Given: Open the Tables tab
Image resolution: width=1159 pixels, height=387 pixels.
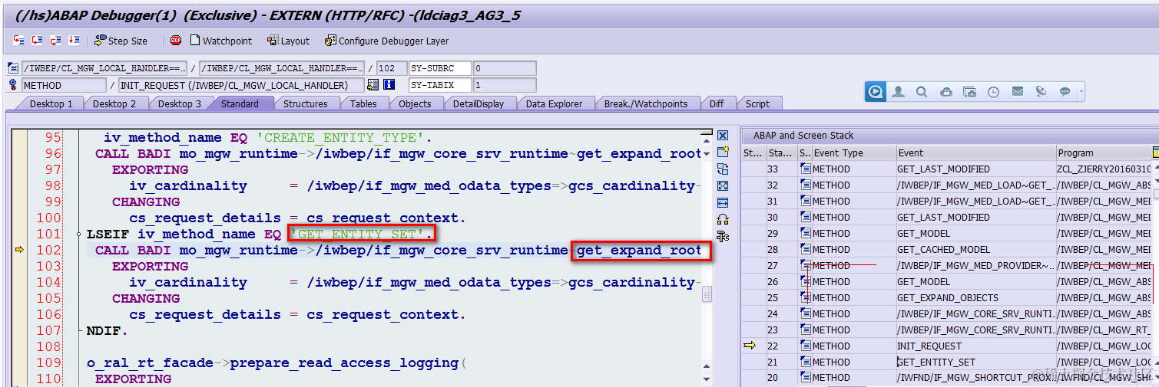Looking at the screenshot, I should click(x=363, y=103).
